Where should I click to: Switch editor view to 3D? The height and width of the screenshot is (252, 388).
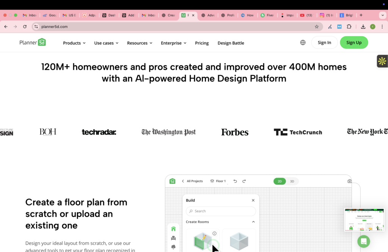point(292,181)
